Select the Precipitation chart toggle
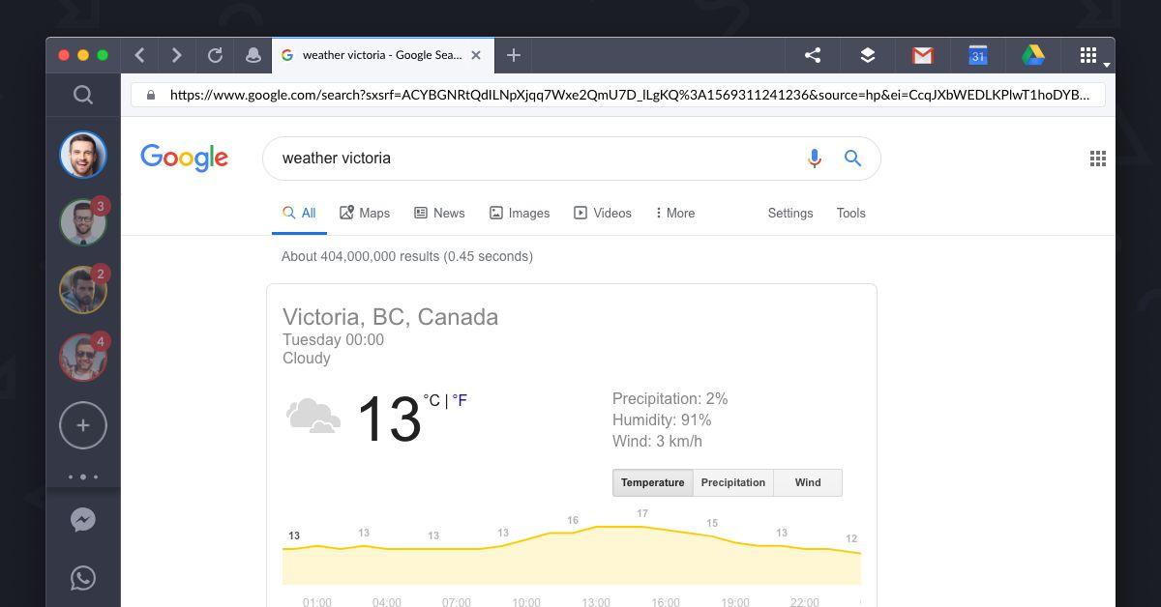 tap(733, 482)
